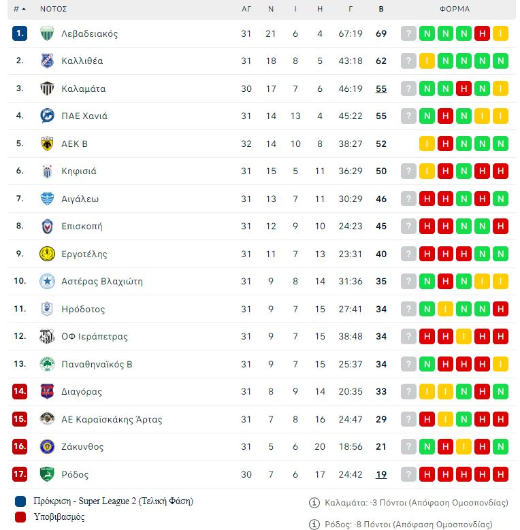Click info icon beside Ρόδος points deduction
520x530 pixels.
point(314,525)
